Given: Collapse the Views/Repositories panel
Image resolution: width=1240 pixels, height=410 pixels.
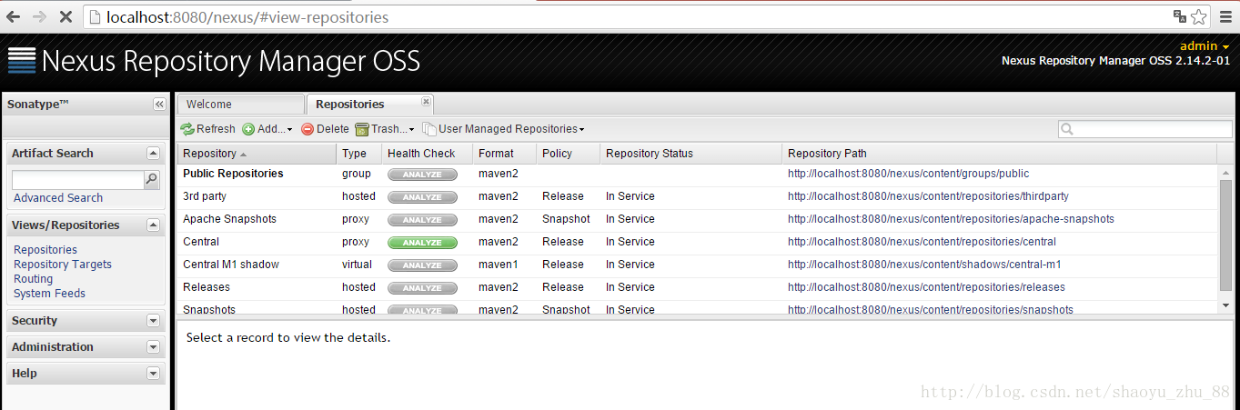Looking at the screenshot, I should pos(153,225).
